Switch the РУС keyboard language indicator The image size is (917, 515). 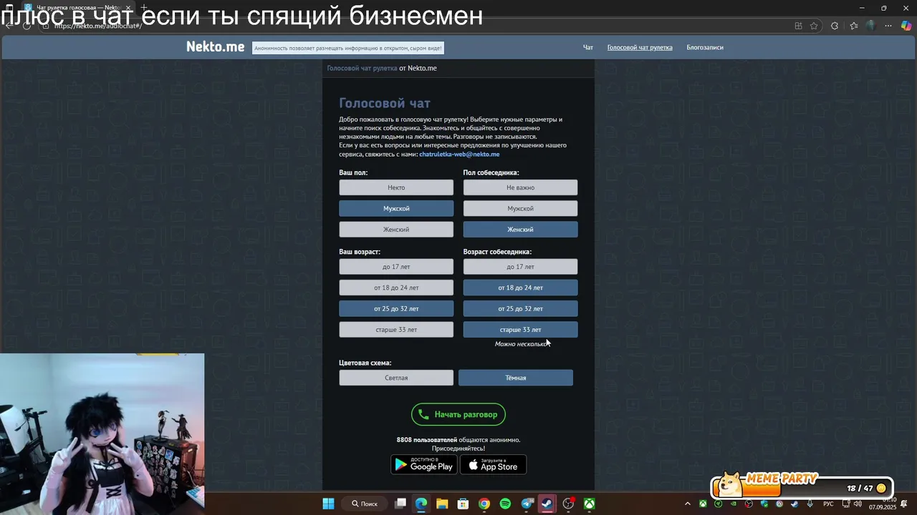coord(828,504)
